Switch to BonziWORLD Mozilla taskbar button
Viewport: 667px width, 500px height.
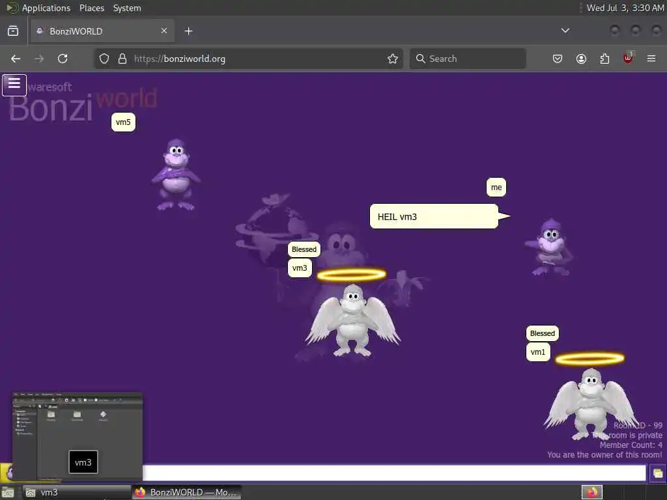(x=187, y=492)
